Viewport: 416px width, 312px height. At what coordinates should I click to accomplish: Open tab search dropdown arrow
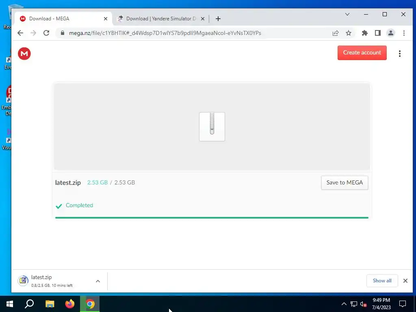tap(347, 14)
